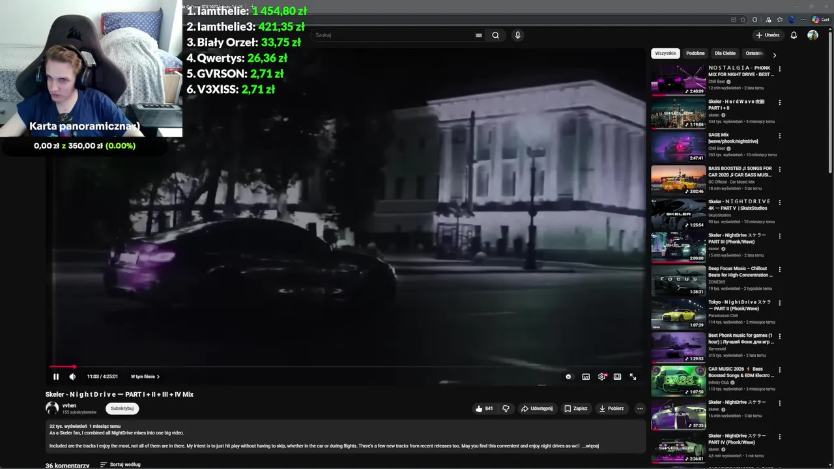Click the browser refresh-style toolbar icon
Image resolution: width=834 pixels, height=469 pixels.
pos(755,20)
